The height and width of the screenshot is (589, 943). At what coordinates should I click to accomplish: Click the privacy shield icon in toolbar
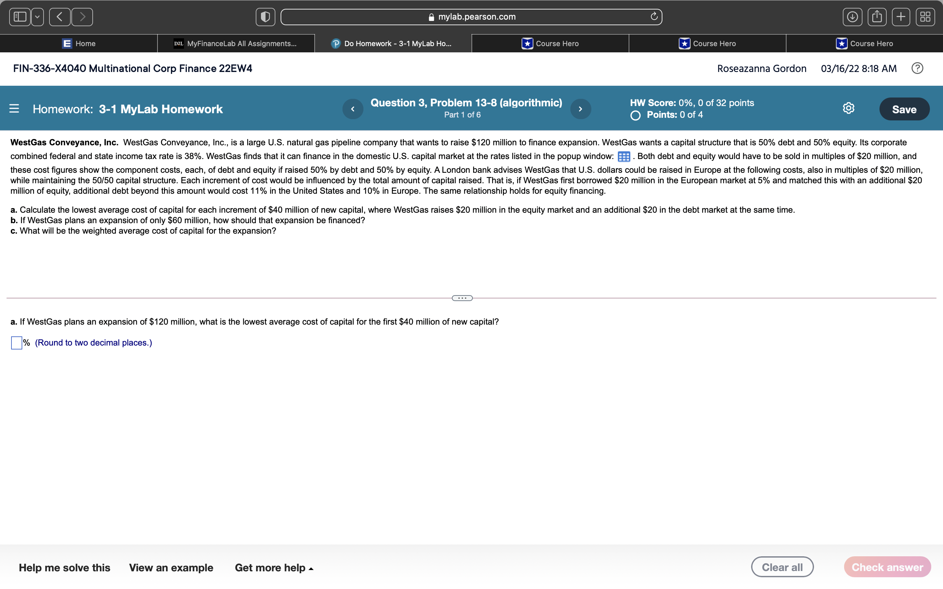coord(265,17)
